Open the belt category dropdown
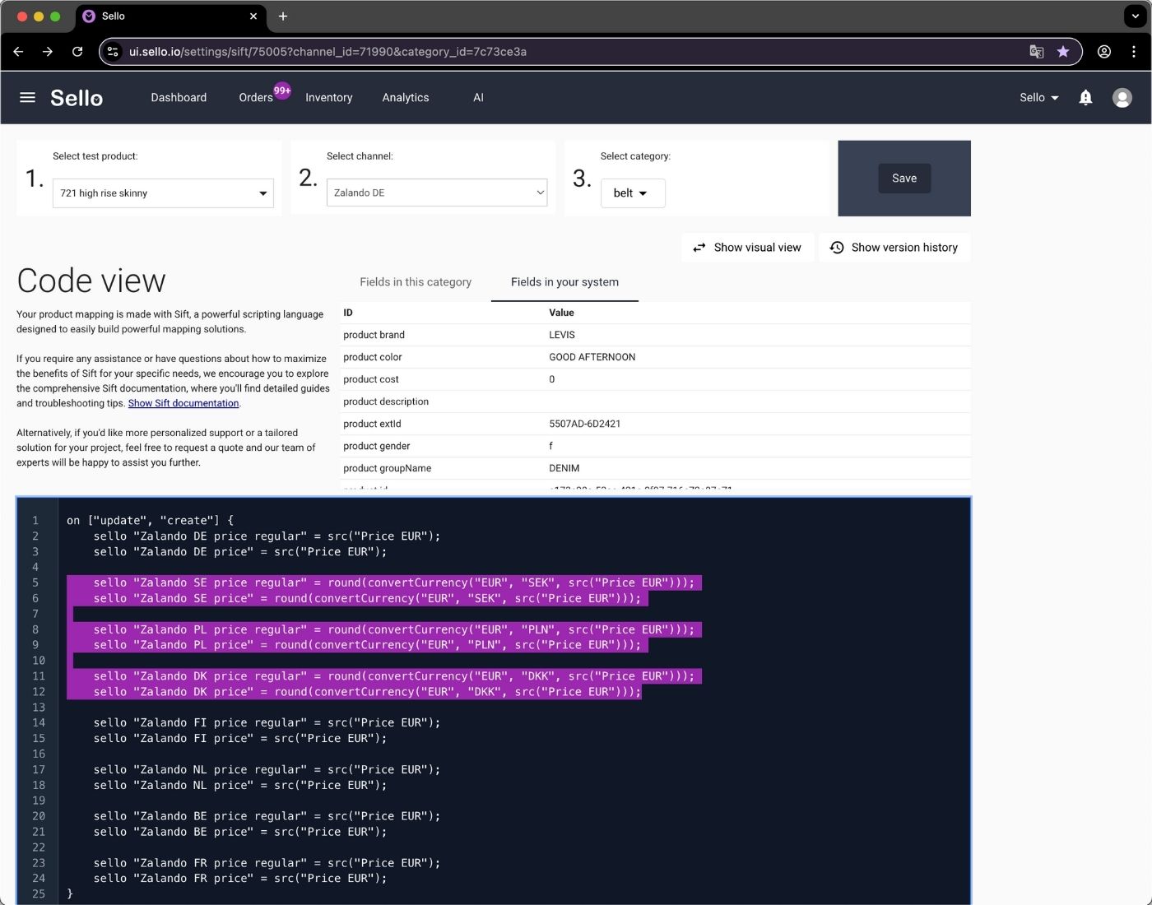 (x=633, y=193)
